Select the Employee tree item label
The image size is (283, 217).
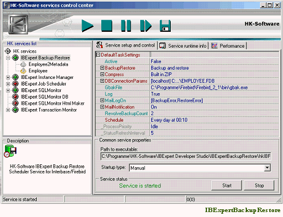point(38,71)
